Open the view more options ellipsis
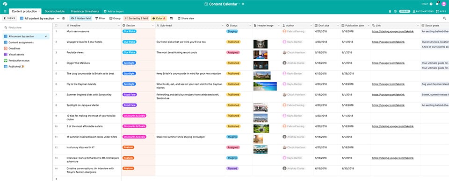 point(58,18)
